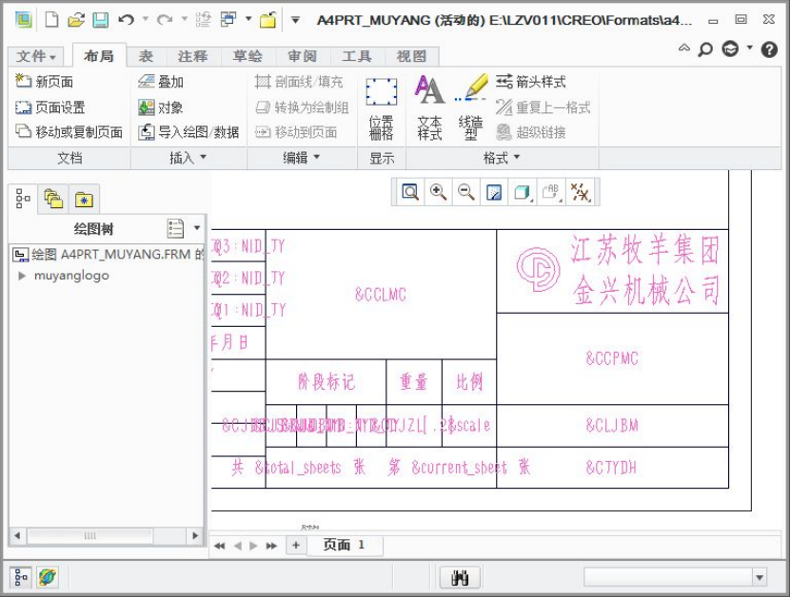Open the undo history dropdown arrow
791x597 pixels.
pos(146,19)
